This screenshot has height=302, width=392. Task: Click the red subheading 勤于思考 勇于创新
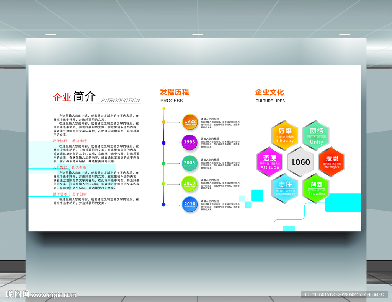pyautogui.click(x=70, y=194)
